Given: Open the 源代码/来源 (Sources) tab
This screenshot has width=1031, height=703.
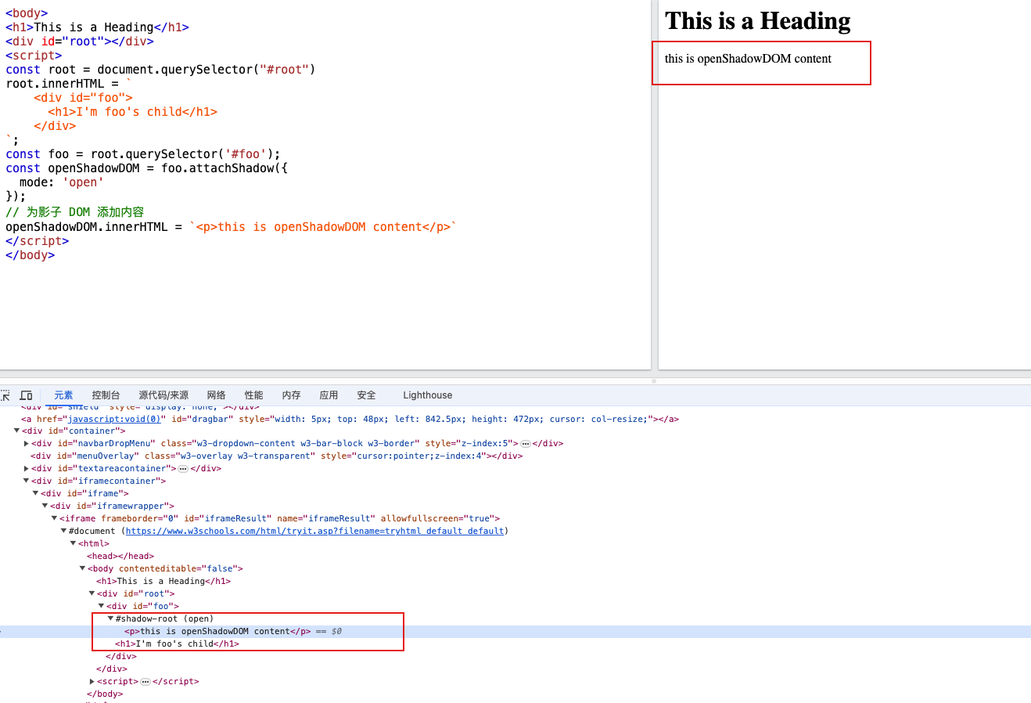Looking at the screenshot, I should (163, 395).
